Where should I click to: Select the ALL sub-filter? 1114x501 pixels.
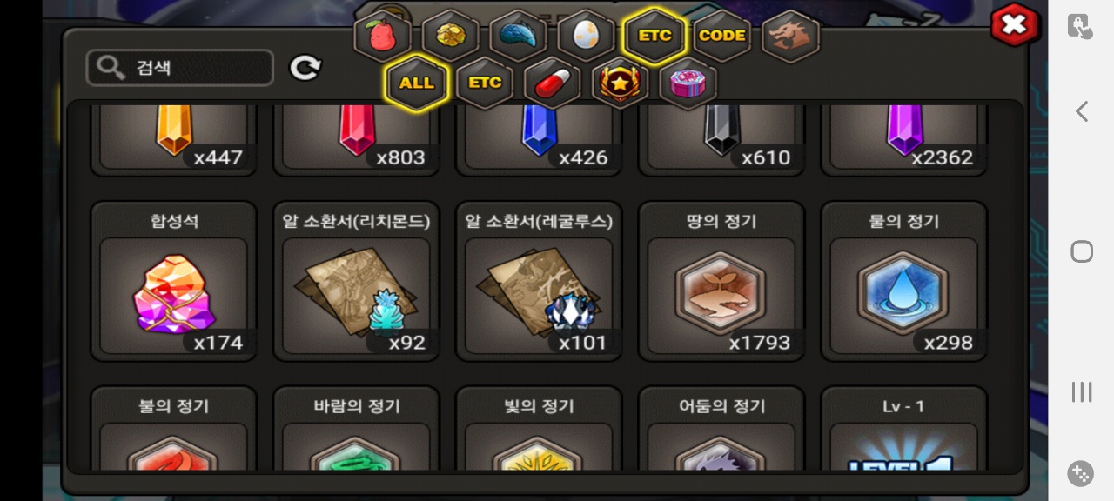pos(417,83)
